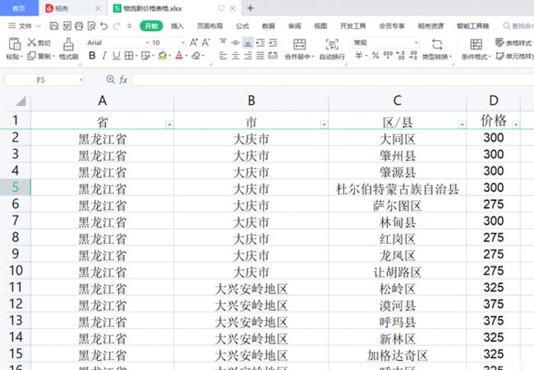Screen dimensions: 534x370
Task: Open the fill color bucket picker
Action: click(x=163, y=56)
